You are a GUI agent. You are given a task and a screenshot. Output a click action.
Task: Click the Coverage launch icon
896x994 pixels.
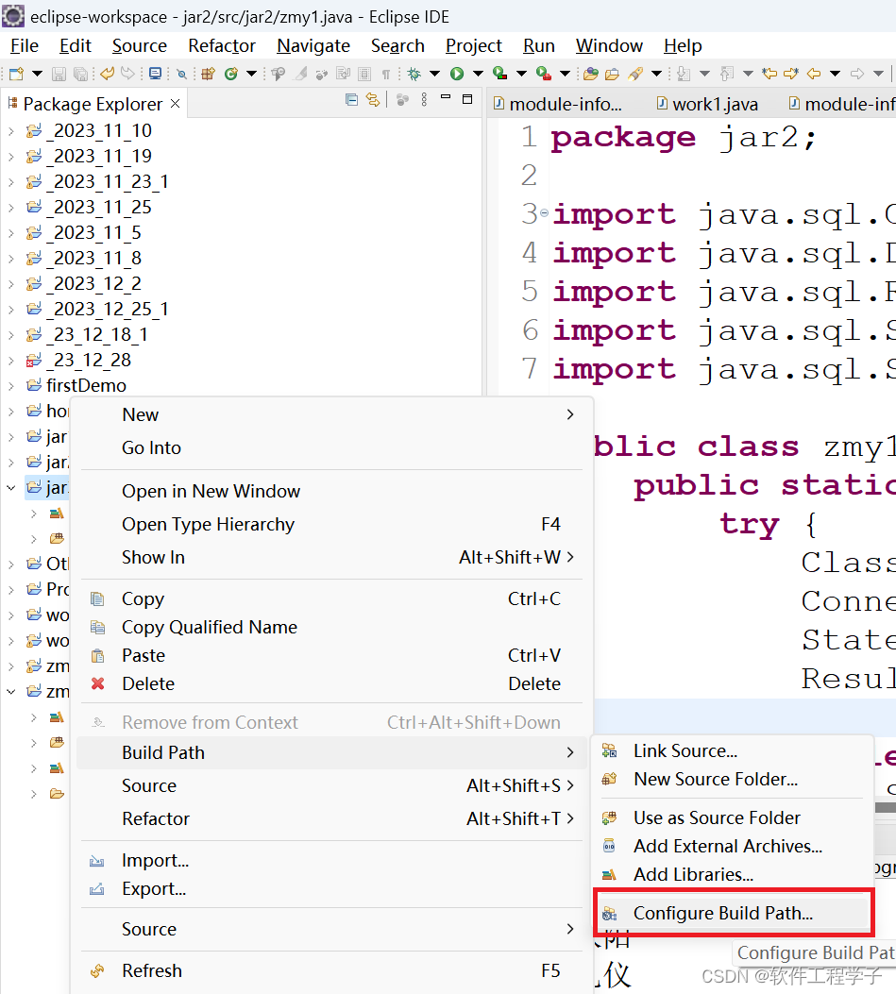[x=498, y=73]
